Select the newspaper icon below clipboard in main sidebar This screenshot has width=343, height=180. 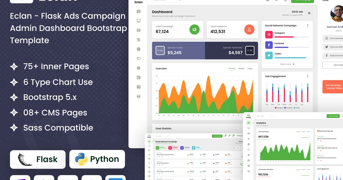(139, 87)
